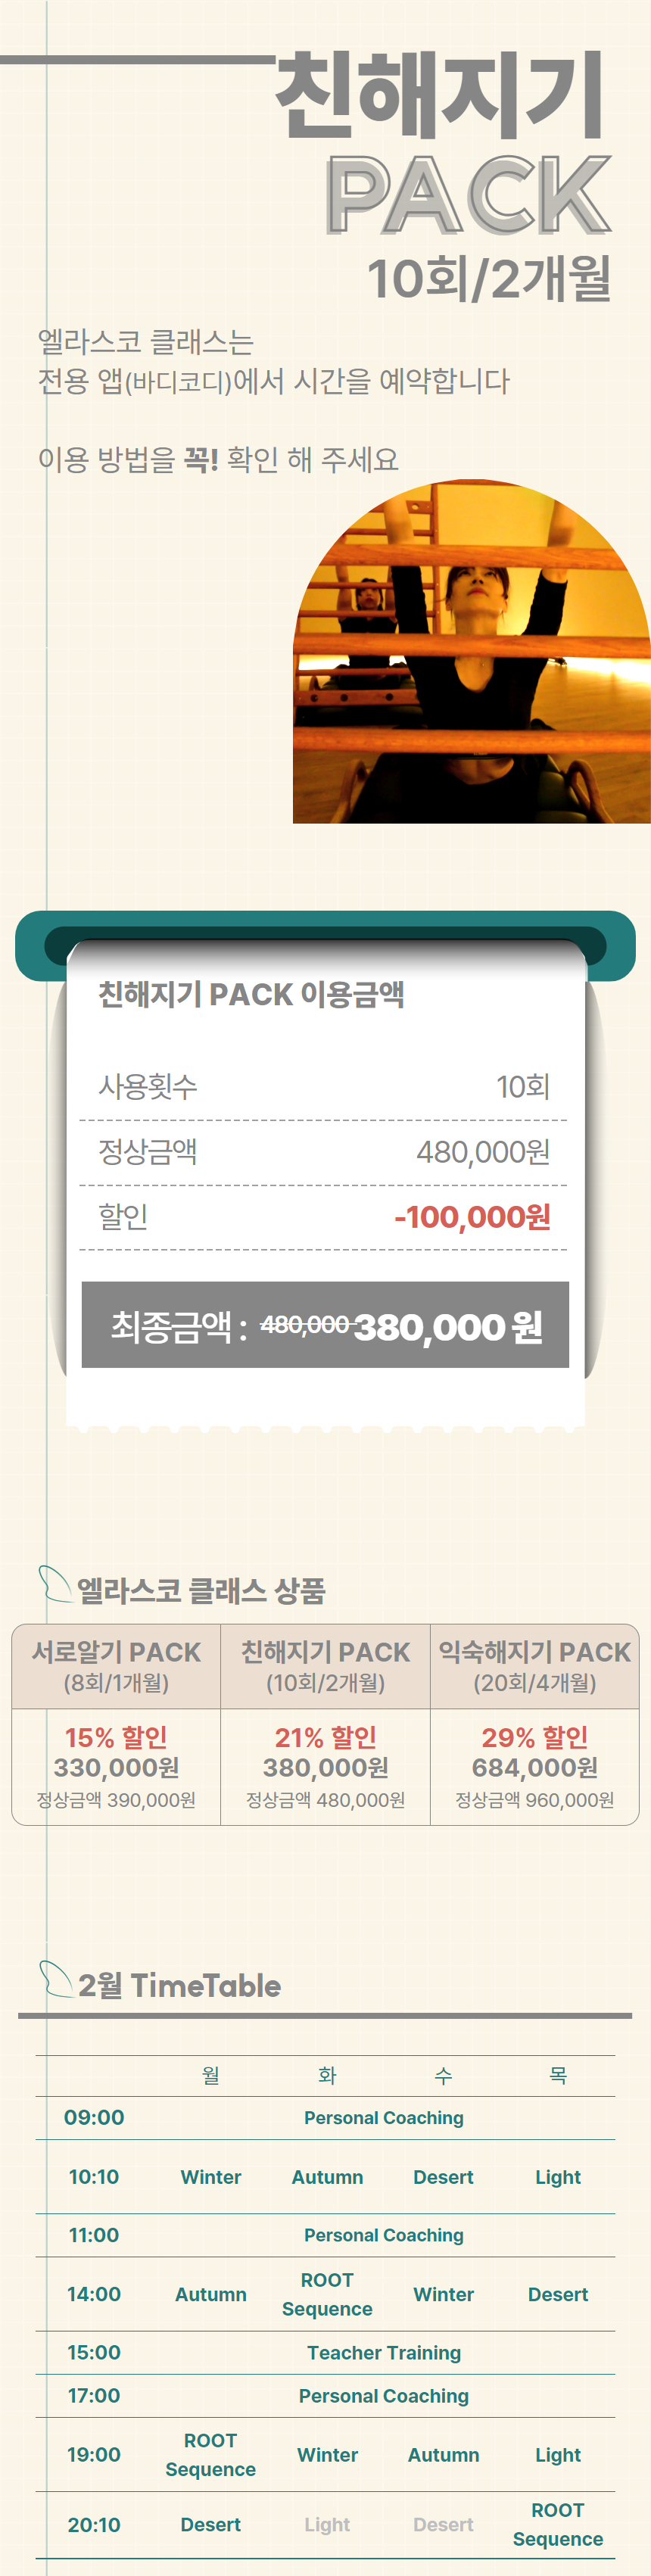Select the 익숙해지기 PACK column header

tap(534, 1666)
